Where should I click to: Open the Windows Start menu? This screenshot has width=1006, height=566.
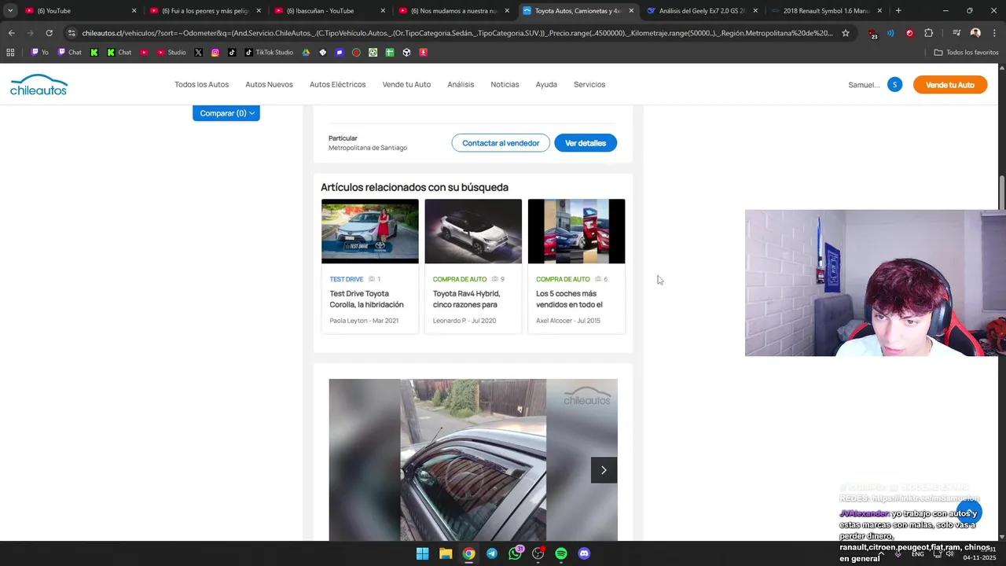pyautogui.click(x=422, y=553)
